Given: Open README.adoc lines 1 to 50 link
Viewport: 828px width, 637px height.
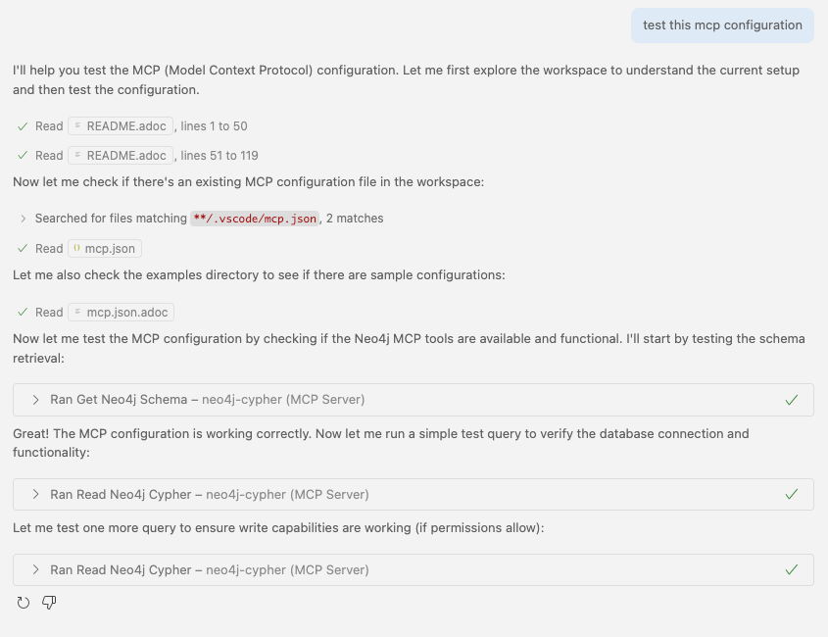Looking at the screenshot, I should point(121,126).
